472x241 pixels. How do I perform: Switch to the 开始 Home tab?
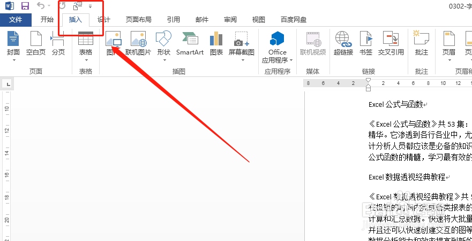(x=47, y=20)
